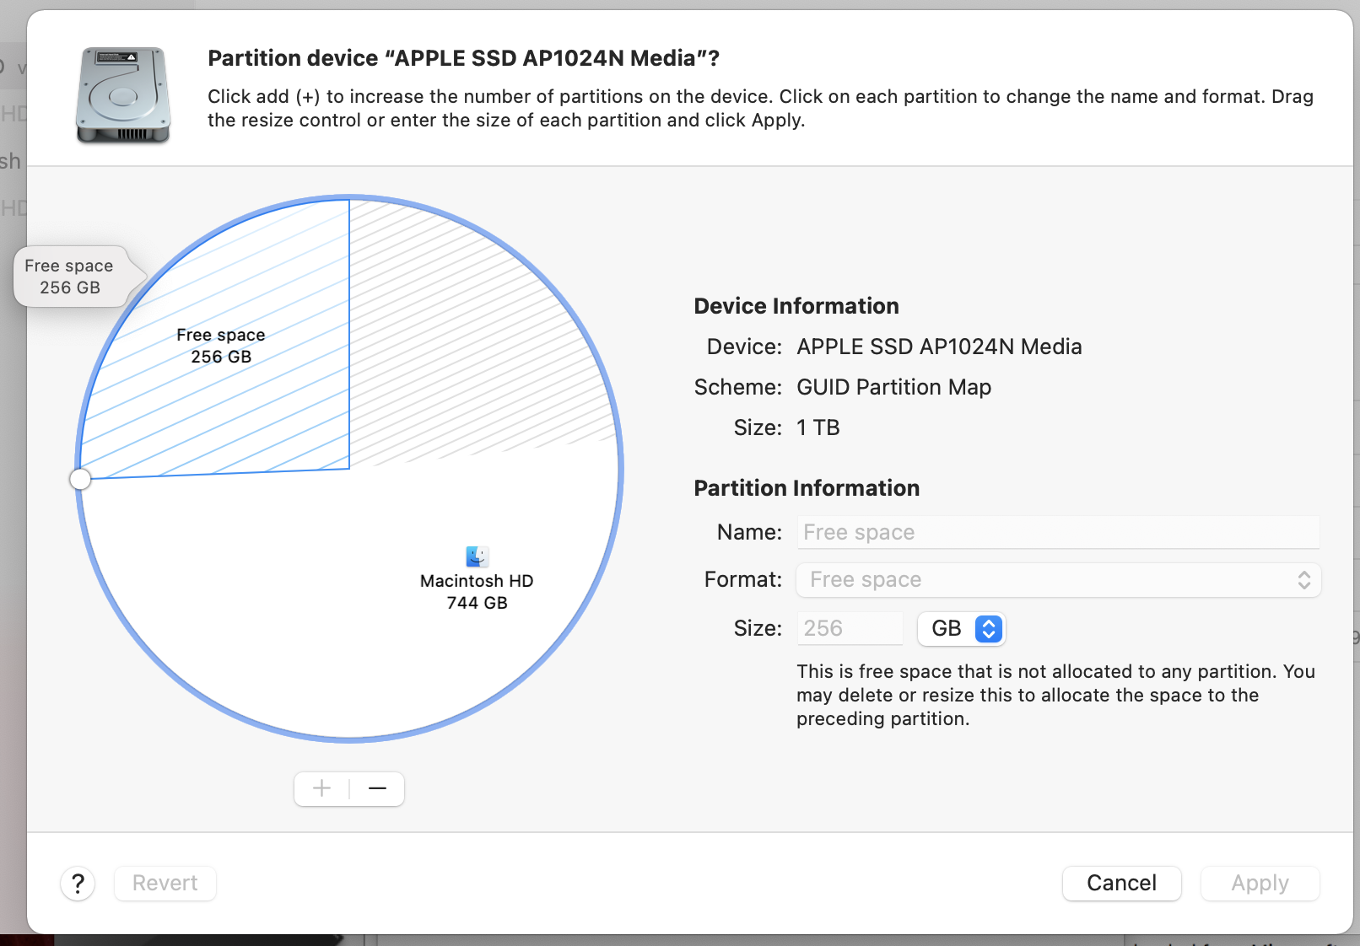Click the Macintosh HD item in the sidebar
The image size is (1360, 946).
pos(12,160)
